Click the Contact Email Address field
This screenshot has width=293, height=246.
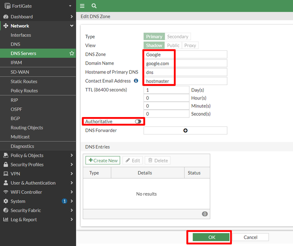[185, 81]
